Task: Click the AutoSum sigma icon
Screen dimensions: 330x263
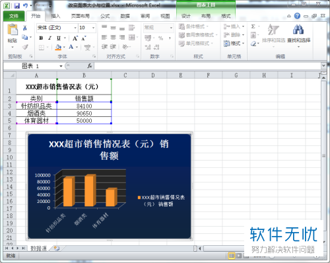Action: pyautogui.click(x=253, y=26)
